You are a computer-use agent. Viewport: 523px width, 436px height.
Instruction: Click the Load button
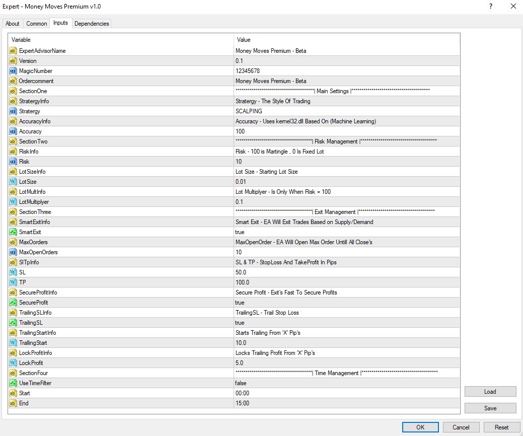pos(490,392)
